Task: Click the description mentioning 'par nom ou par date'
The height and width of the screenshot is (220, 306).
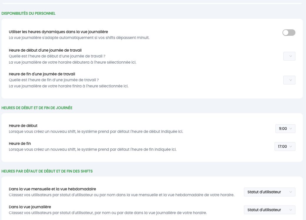Action: [x=108, y=213]
